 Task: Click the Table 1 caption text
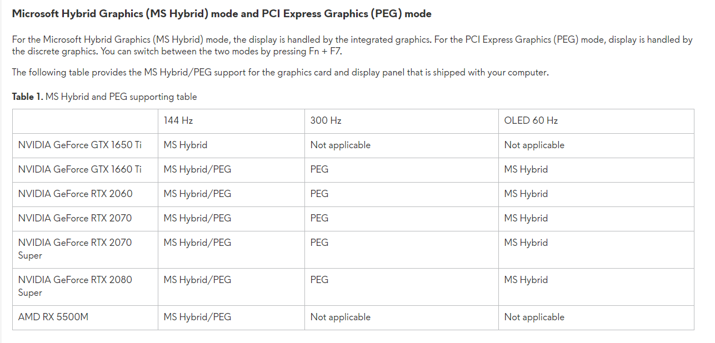tap(104, 97)
